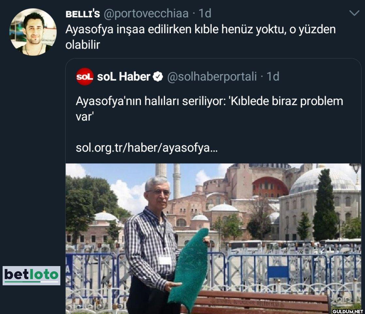
Task: Click the betloto advertisement banner
Action: pyautogui.click(x=31, y=276)
